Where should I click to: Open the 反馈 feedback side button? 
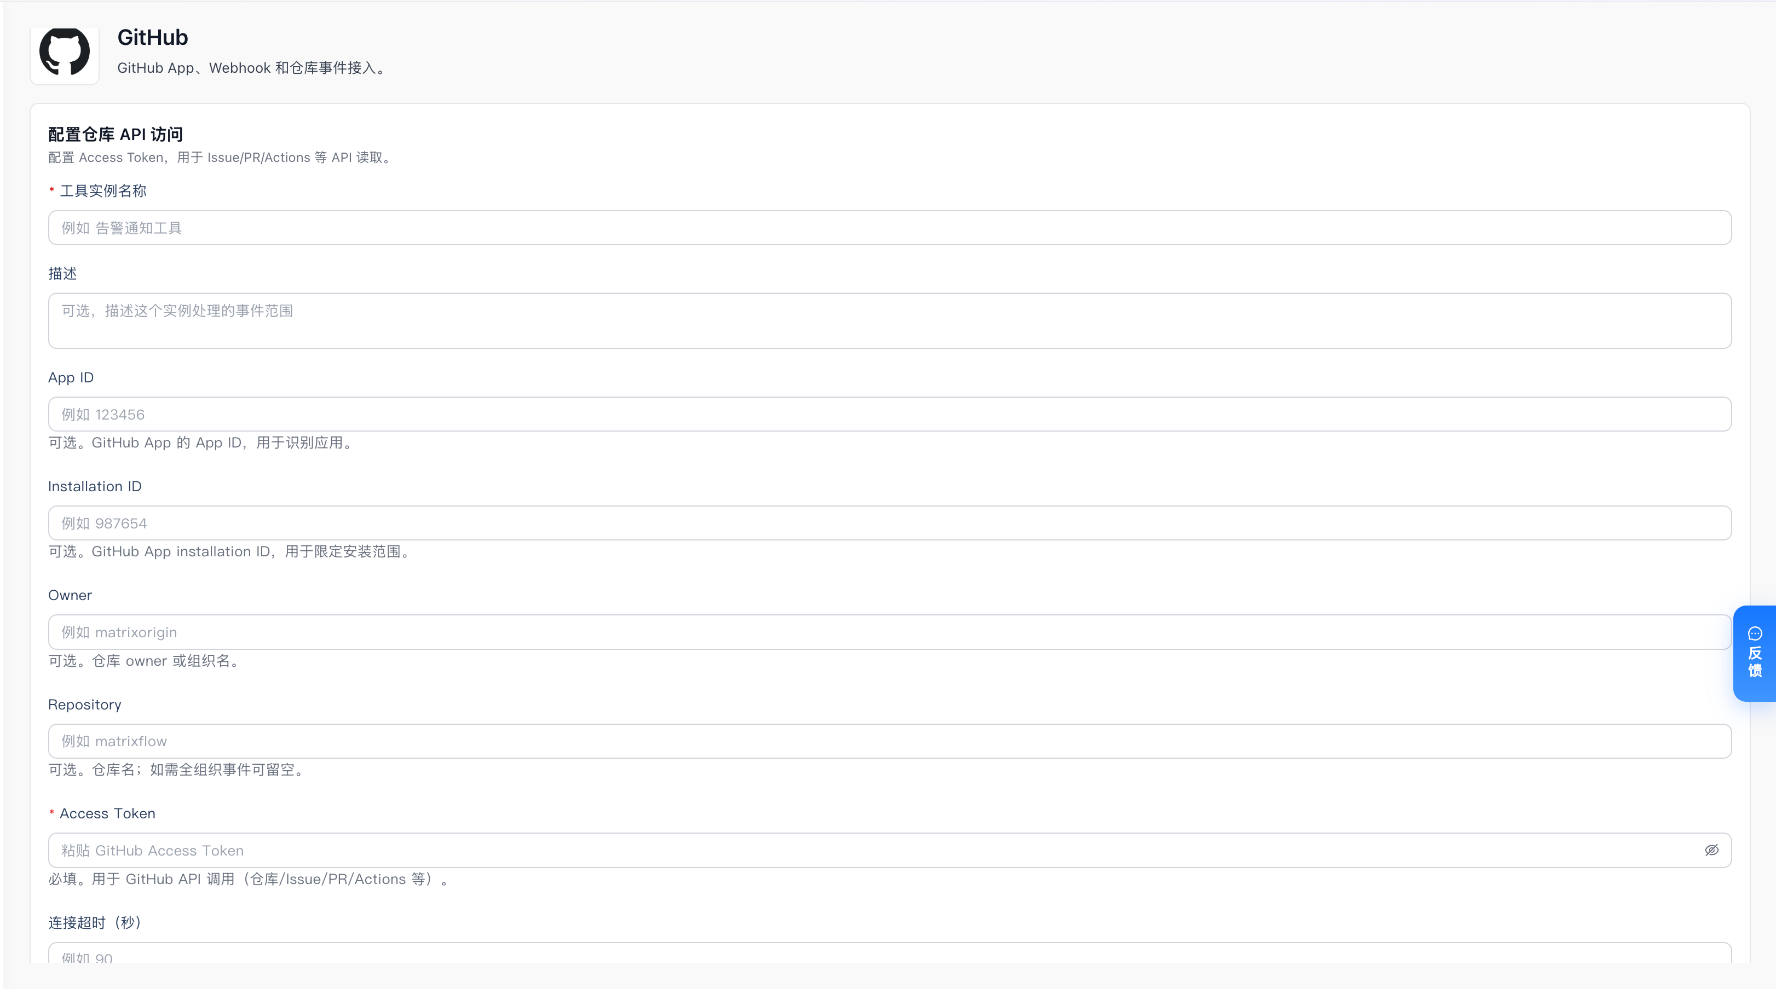[1755, 653]
